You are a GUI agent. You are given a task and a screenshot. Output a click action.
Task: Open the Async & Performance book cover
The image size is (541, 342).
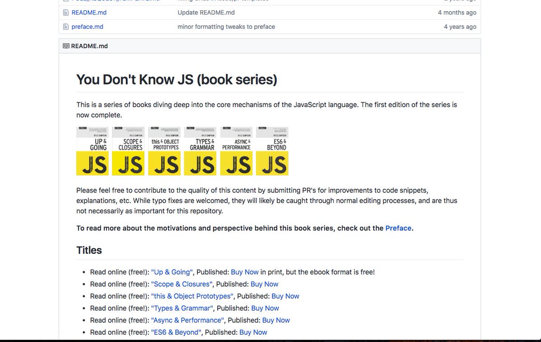pyautogui.click(x=236, y=151)
